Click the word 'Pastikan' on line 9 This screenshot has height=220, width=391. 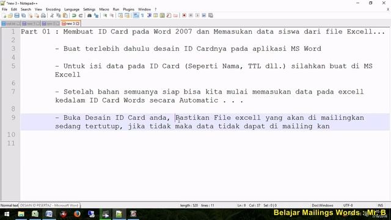pos(192,117)
